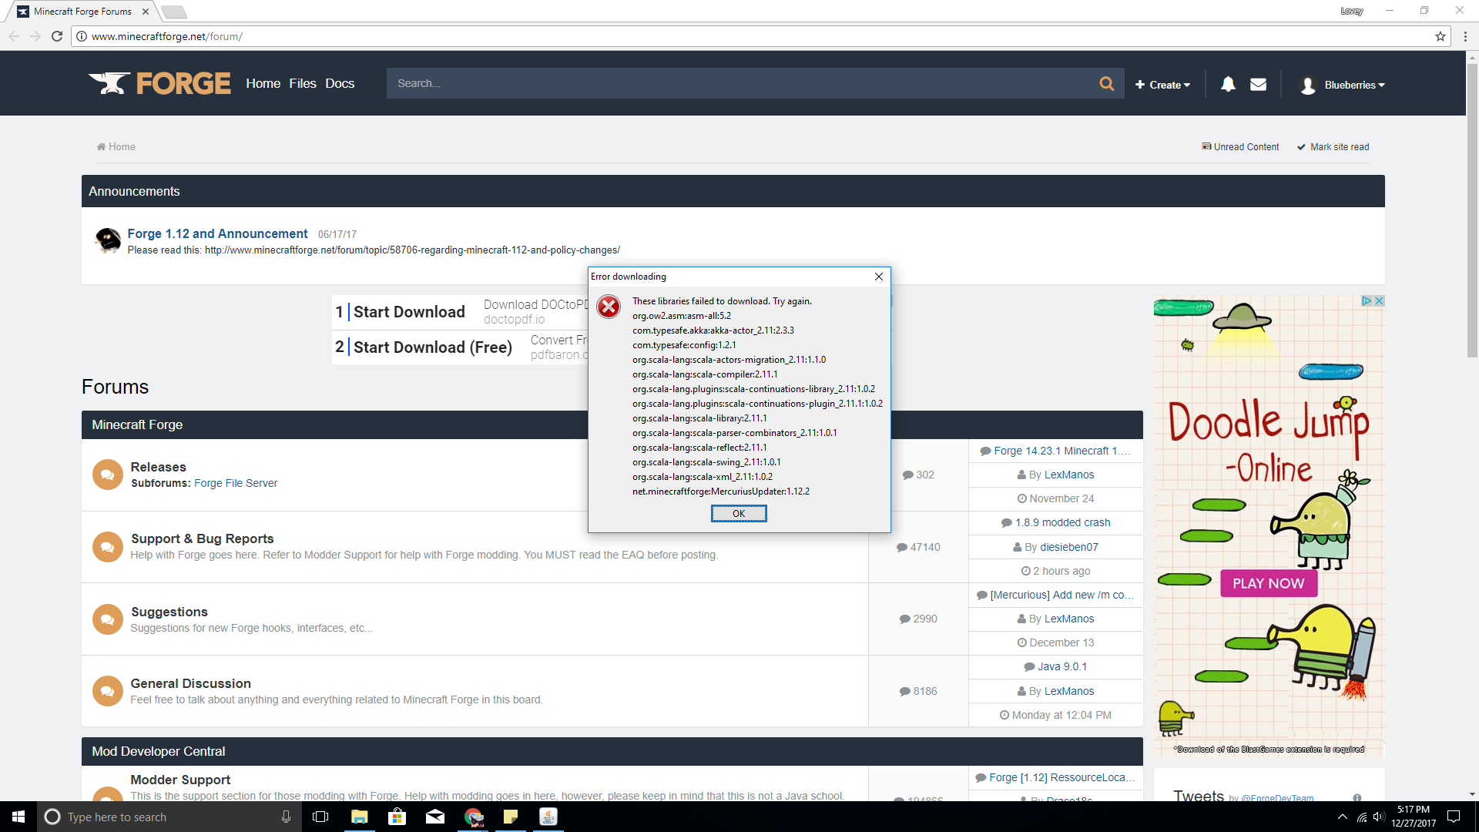1479x832 pixels.
Task: Open Support & Bug Reports forum
Action: point(202,538)
